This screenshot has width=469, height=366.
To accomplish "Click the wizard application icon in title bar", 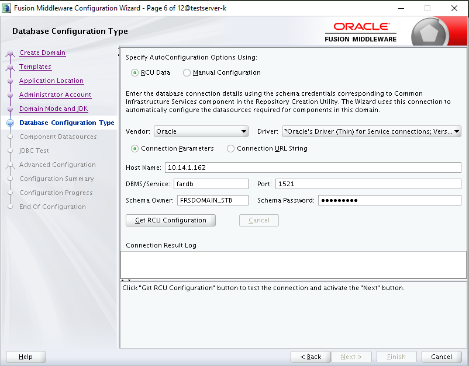I will 6,8.
